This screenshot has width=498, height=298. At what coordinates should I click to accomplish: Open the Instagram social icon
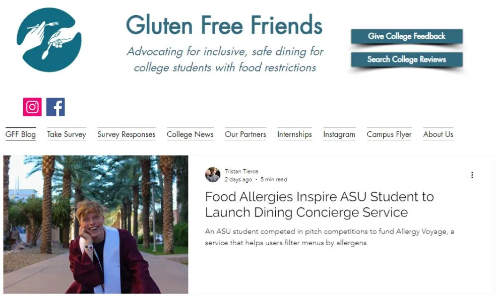point(32,107)
